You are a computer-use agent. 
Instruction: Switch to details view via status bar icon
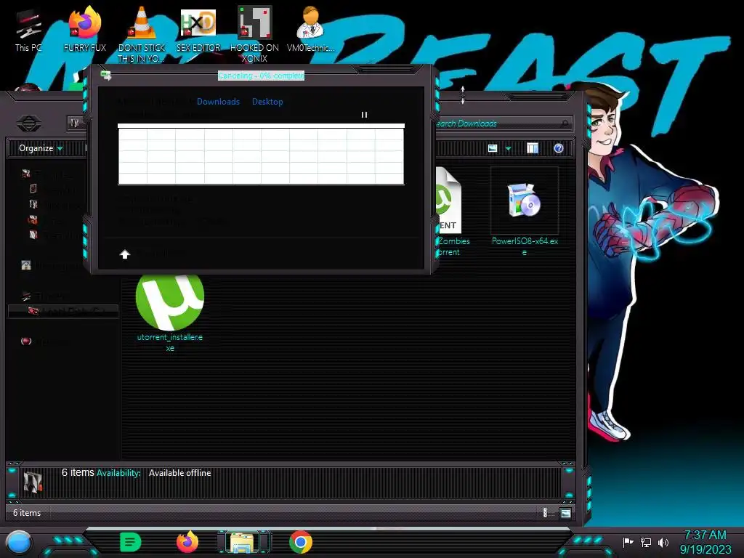[546, 513]
